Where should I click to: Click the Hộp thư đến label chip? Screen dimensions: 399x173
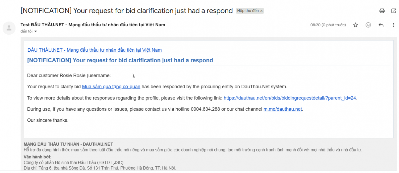coord(248,11)
